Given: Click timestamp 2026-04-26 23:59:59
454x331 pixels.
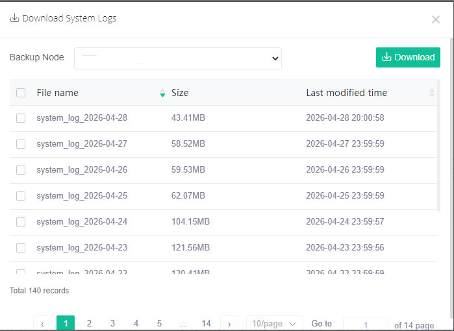Looking at the screenshot, I should 345,169.
